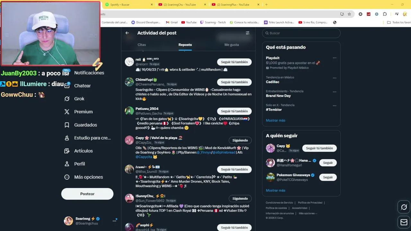
Task: Open the Grok floating button at bottom right
Action: click(404, 207)
